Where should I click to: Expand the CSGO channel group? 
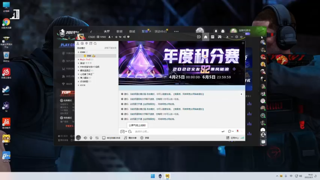78,52
